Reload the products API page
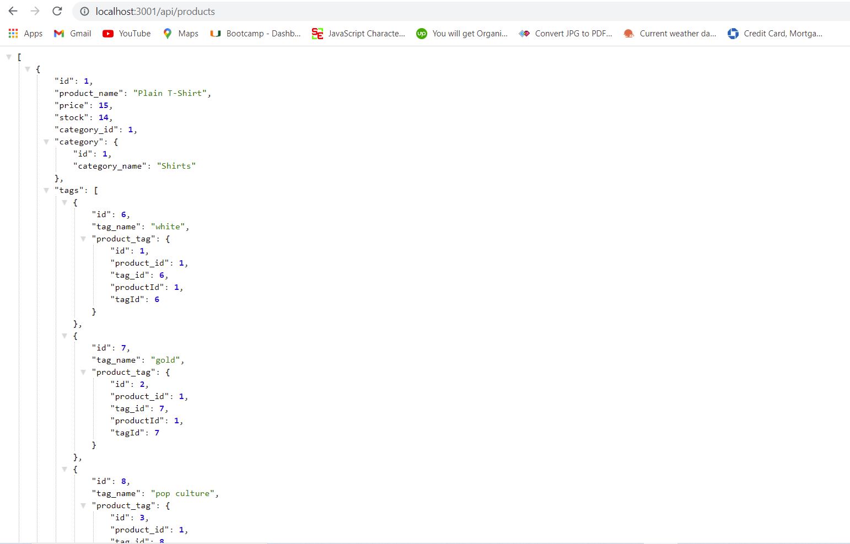 [x=57, y=11]
